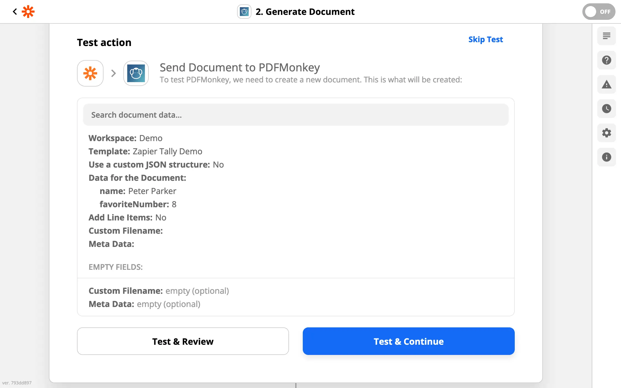Viewport: 621px width, 388px height.
Task: Select the PDFMonkey app icon in the test preview
Action: point(136,73)
